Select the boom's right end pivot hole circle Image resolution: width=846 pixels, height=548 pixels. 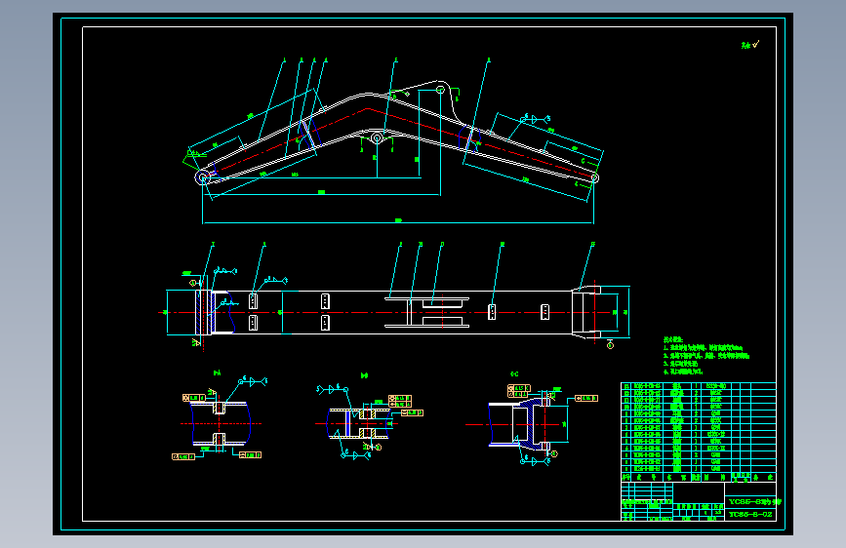[594, 177]
